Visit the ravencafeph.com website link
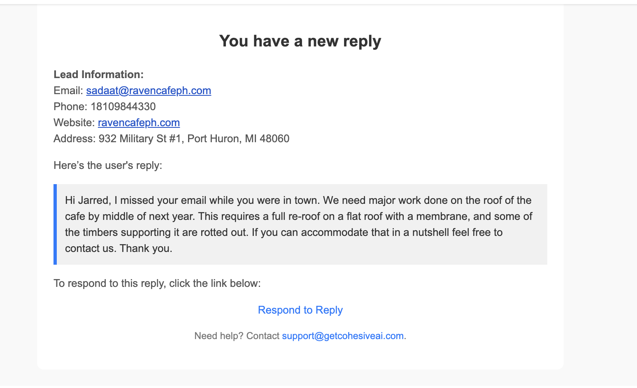This screenshot has height=388, width=637. coord(139,123)
